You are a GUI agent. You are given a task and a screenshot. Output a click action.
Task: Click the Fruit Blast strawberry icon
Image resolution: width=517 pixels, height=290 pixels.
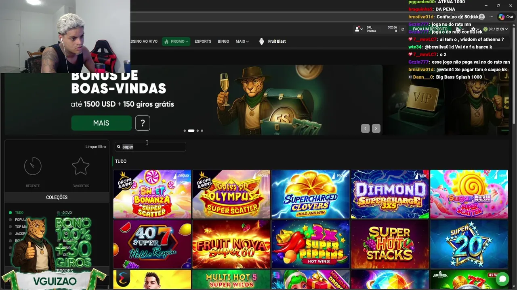pos(261,41)
